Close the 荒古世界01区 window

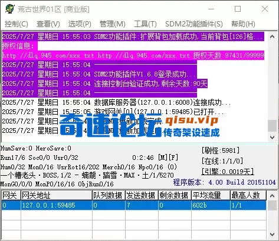(x=265, y=9)
